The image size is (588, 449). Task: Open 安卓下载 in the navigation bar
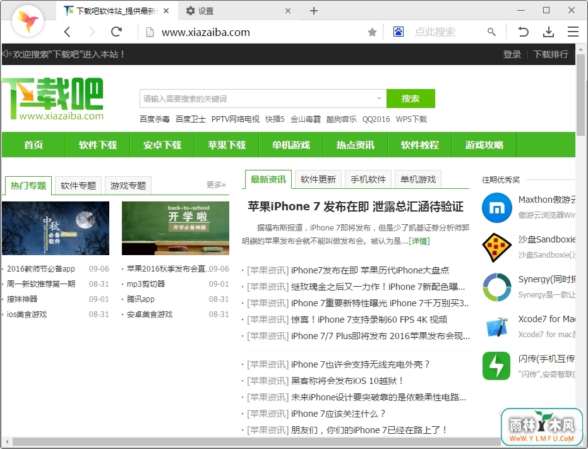point(162,145)
